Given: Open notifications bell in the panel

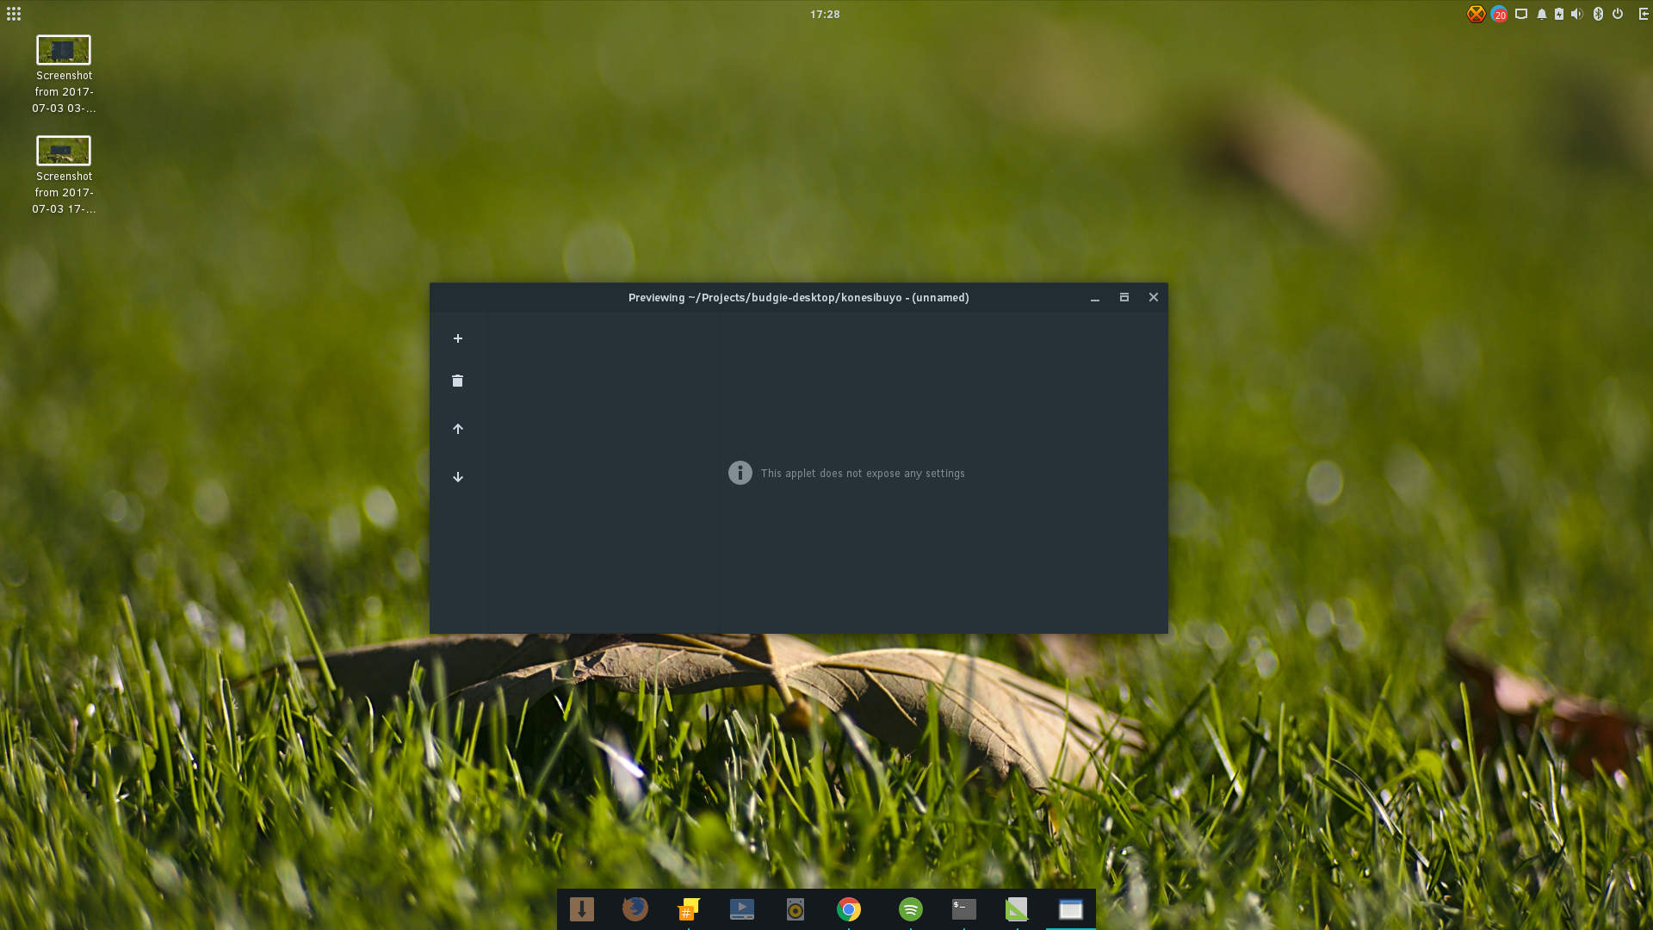Looking at the screenshot, I should (1542, 14).
